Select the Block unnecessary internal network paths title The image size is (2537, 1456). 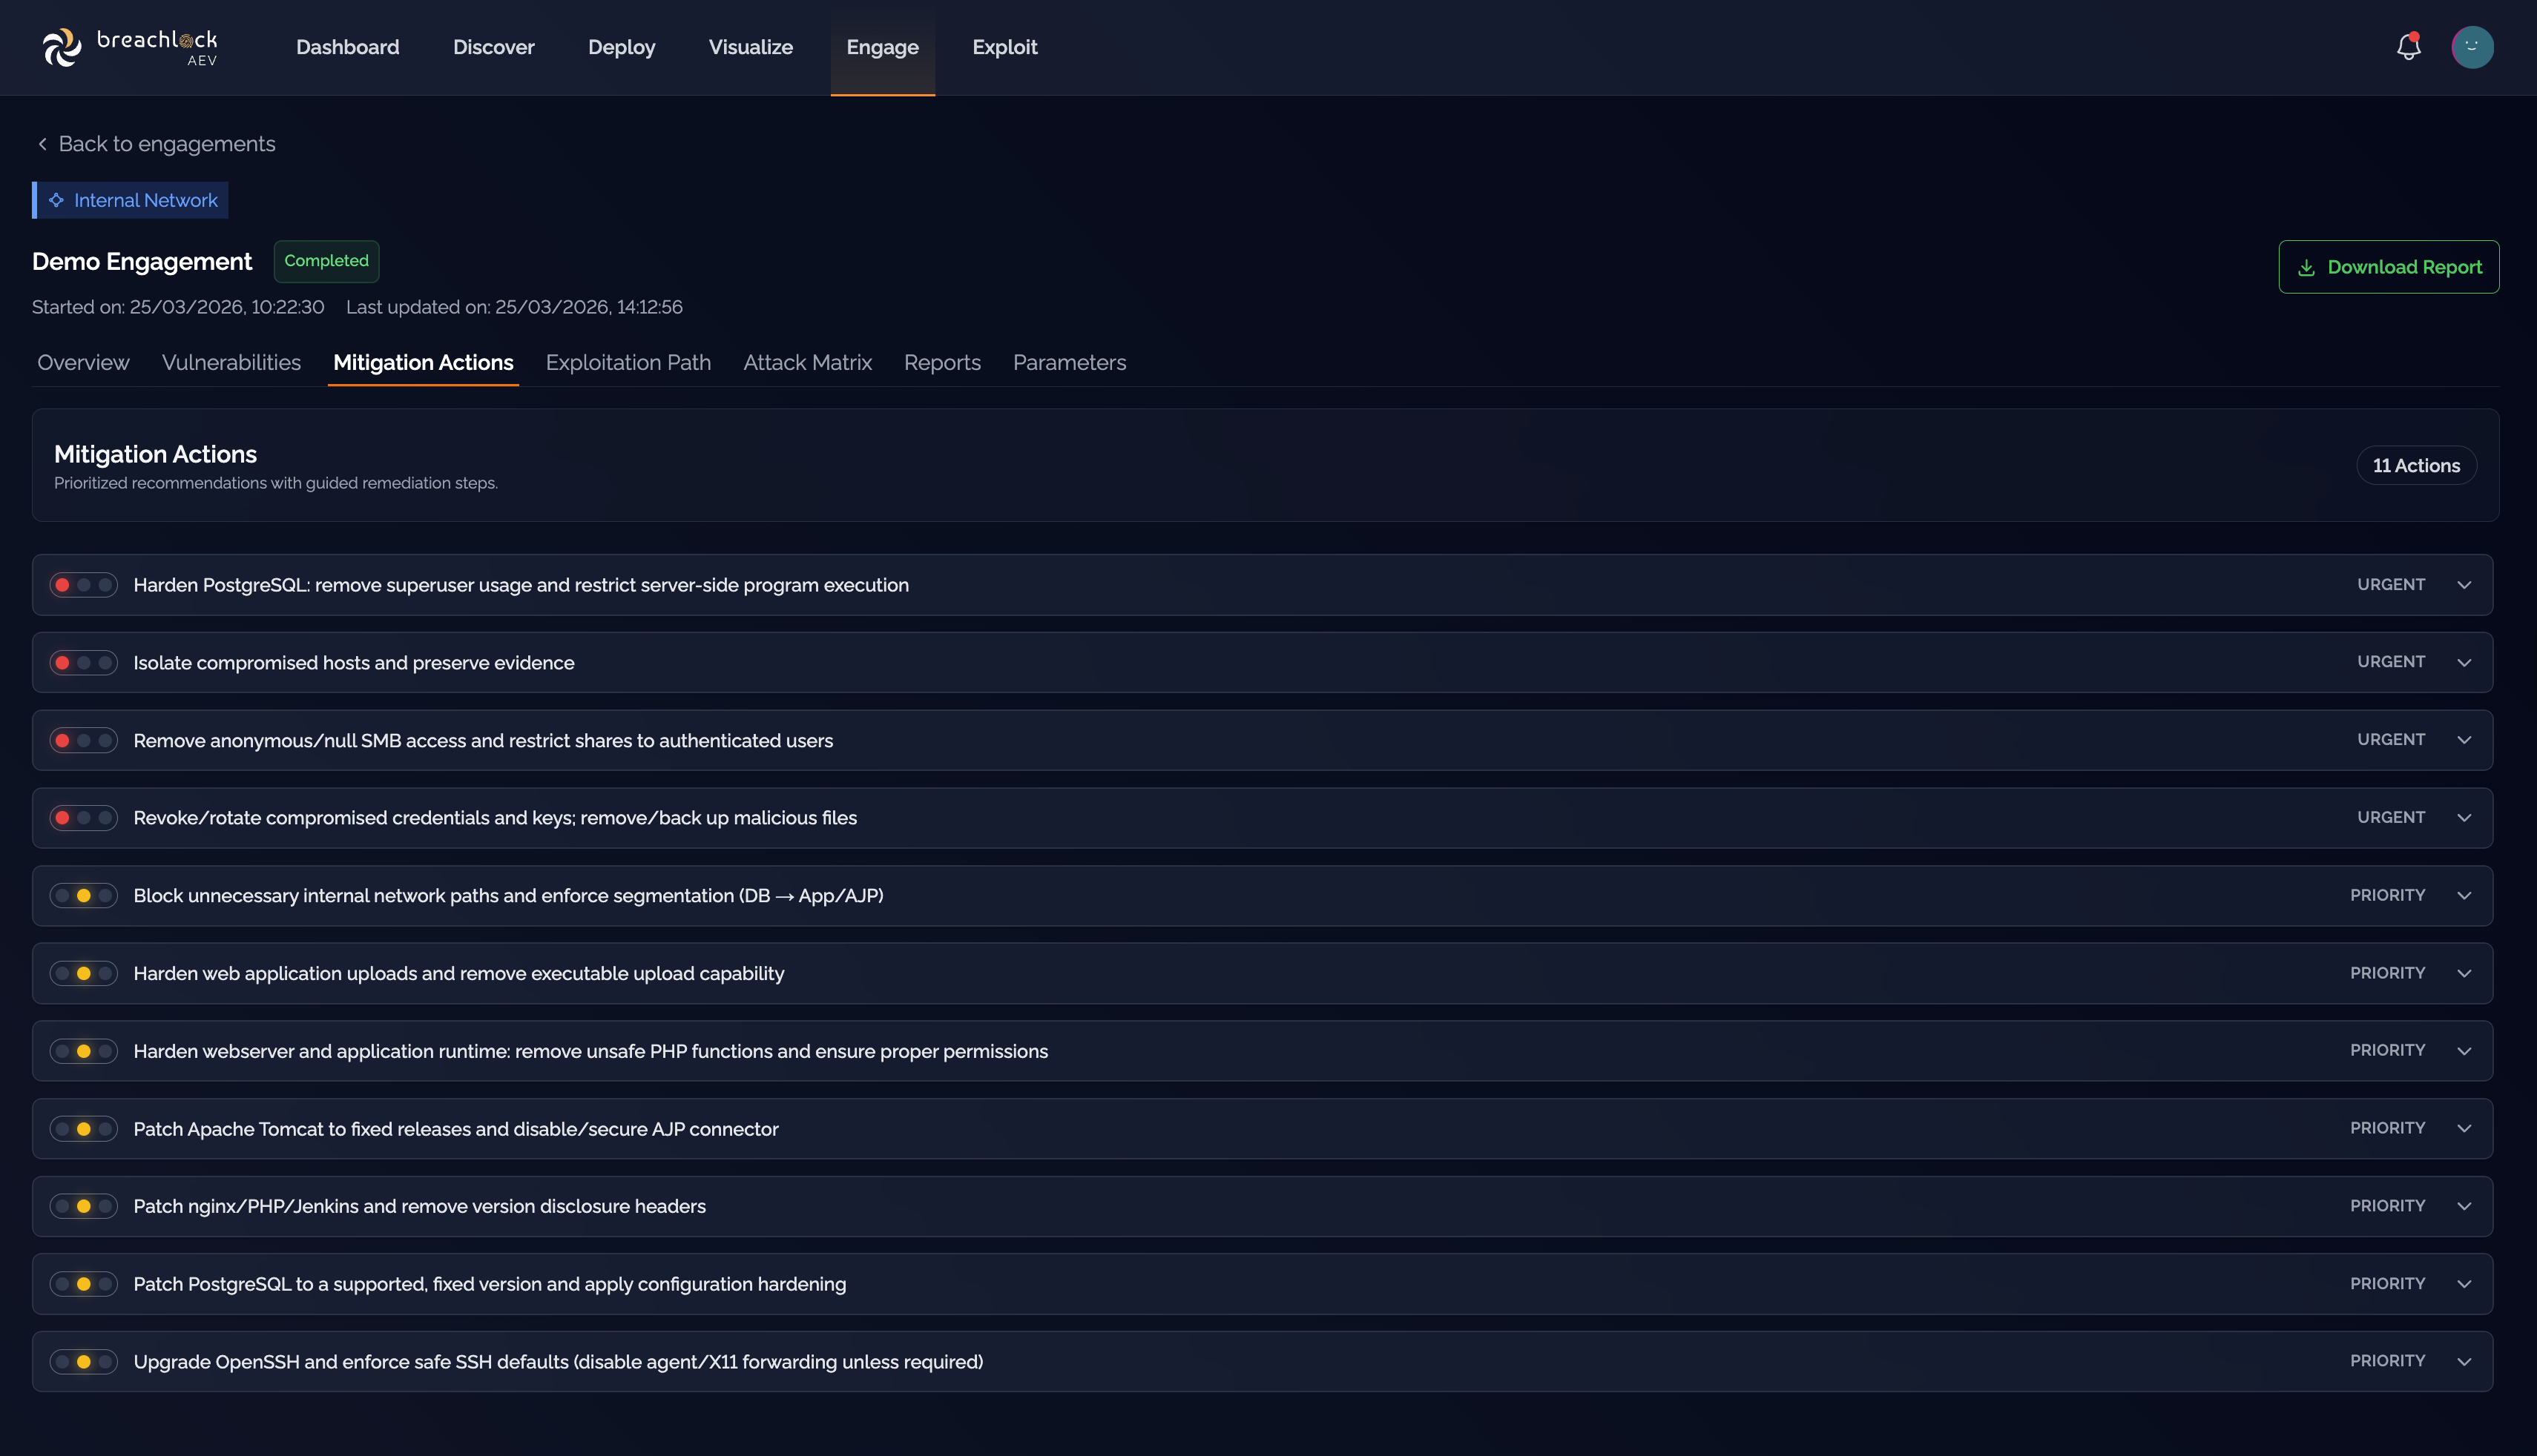tap(508, 896)
